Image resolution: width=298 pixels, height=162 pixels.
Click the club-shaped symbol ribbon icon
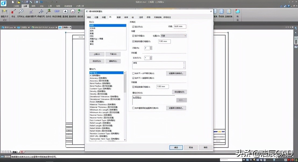click(x=65, y=11)
